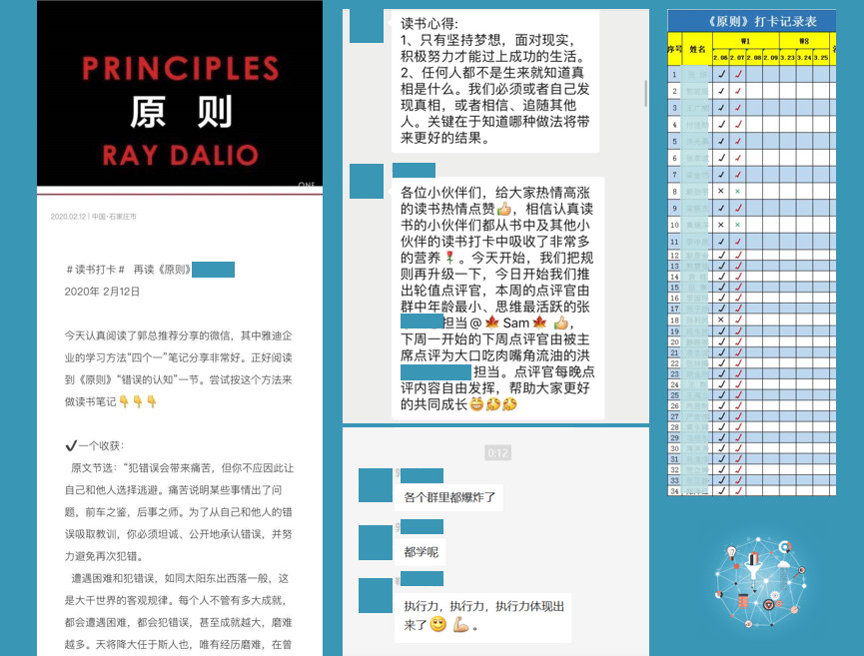Click the 0:12 timestamp in chat
The width and height of the screenshot is (864, 656).
(496, 453)
